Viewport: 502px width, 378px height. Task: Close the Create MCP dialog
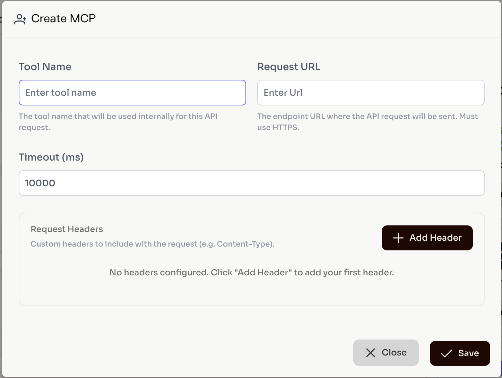coord(386,353)
